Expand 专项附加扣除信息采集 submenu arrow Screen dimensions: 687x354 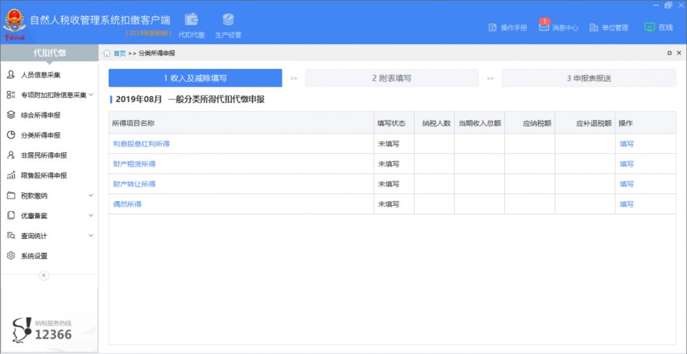click(91, 94)
